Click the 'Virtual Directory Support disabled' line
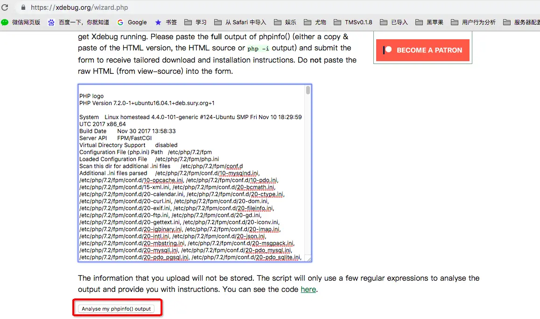This screenshot has width=540, height=319. pos(128,145)
